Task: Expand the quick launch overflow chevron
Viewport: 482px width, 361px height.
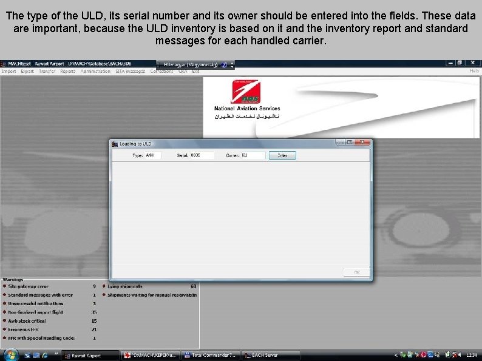Action: coord(56,354)
